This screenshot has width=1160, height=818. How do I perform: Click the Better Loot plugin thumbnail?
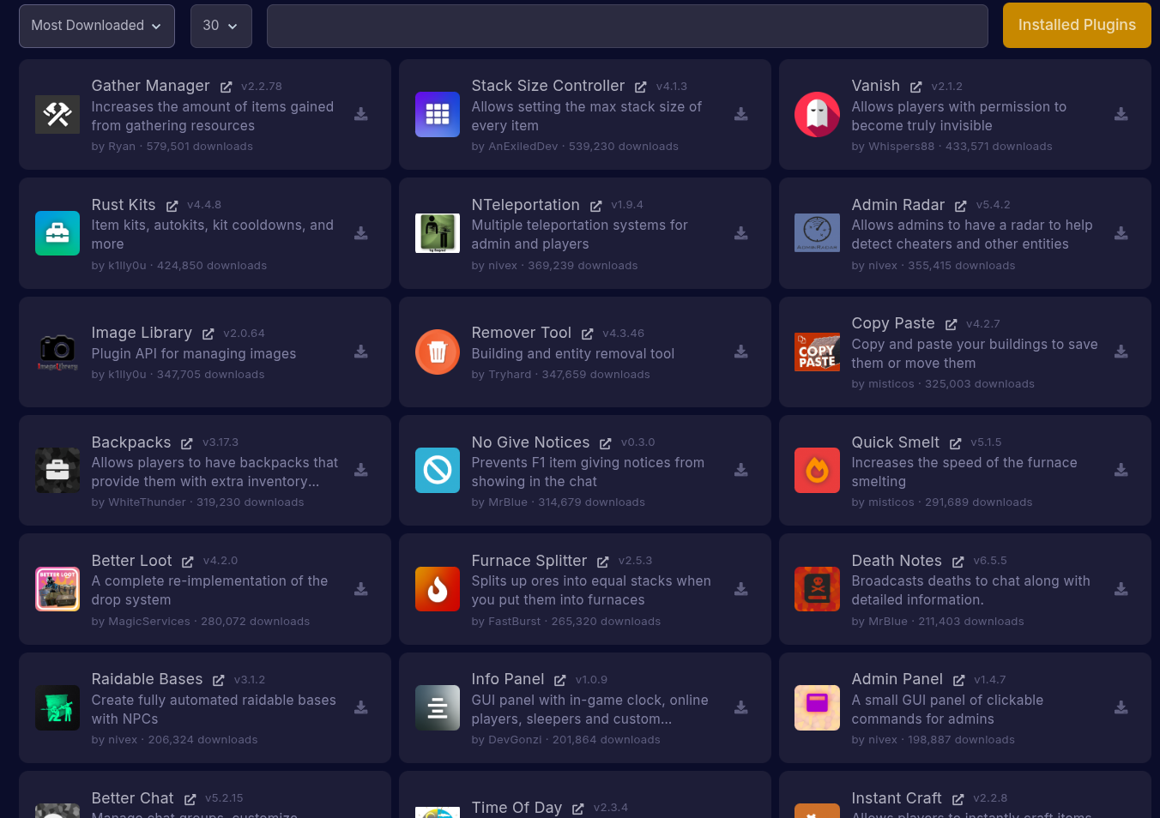tap(57, 589)
